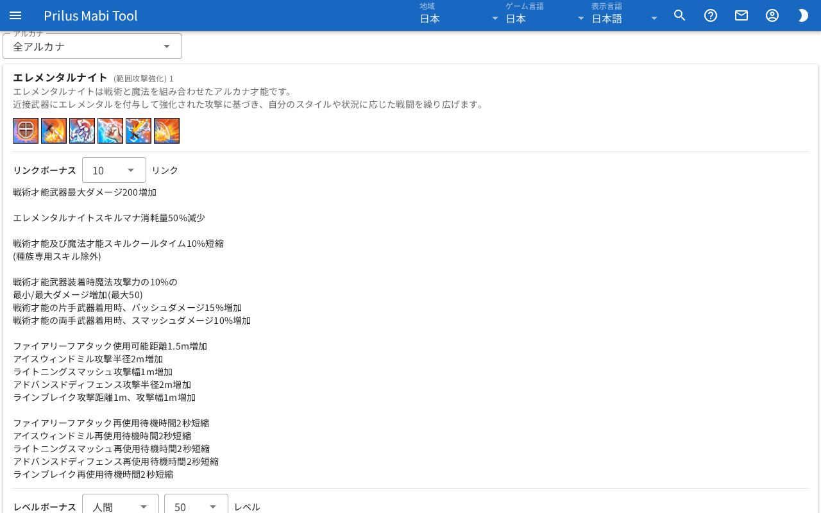Viewport: 821px width, 513px height.
Task: Click the ライトニングスマッシュ攻撃幅1m増加 line
Action: pos(92,372)
